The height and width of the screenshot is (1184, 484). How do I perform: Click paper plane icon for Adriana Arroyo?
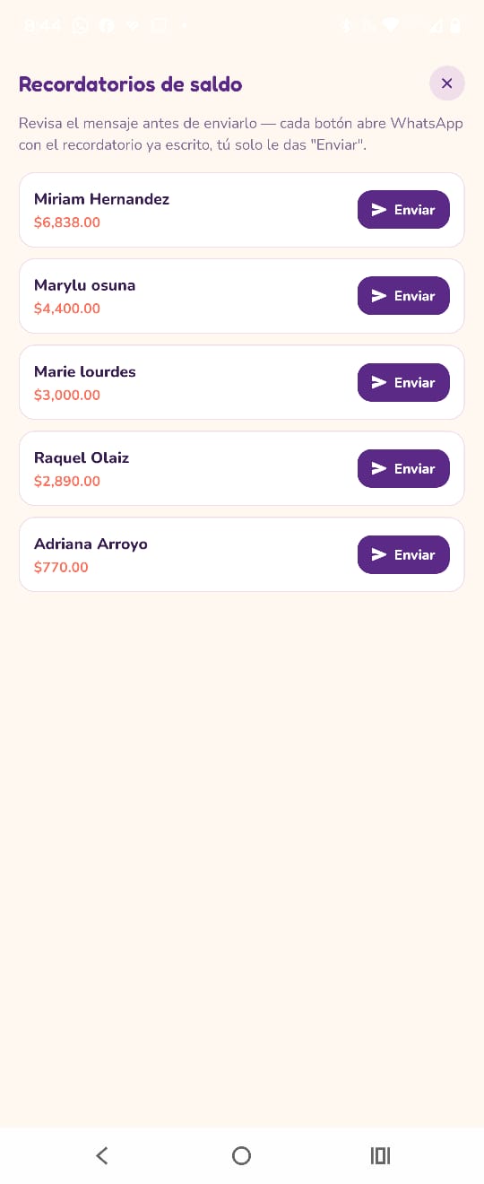pos(379,554)
